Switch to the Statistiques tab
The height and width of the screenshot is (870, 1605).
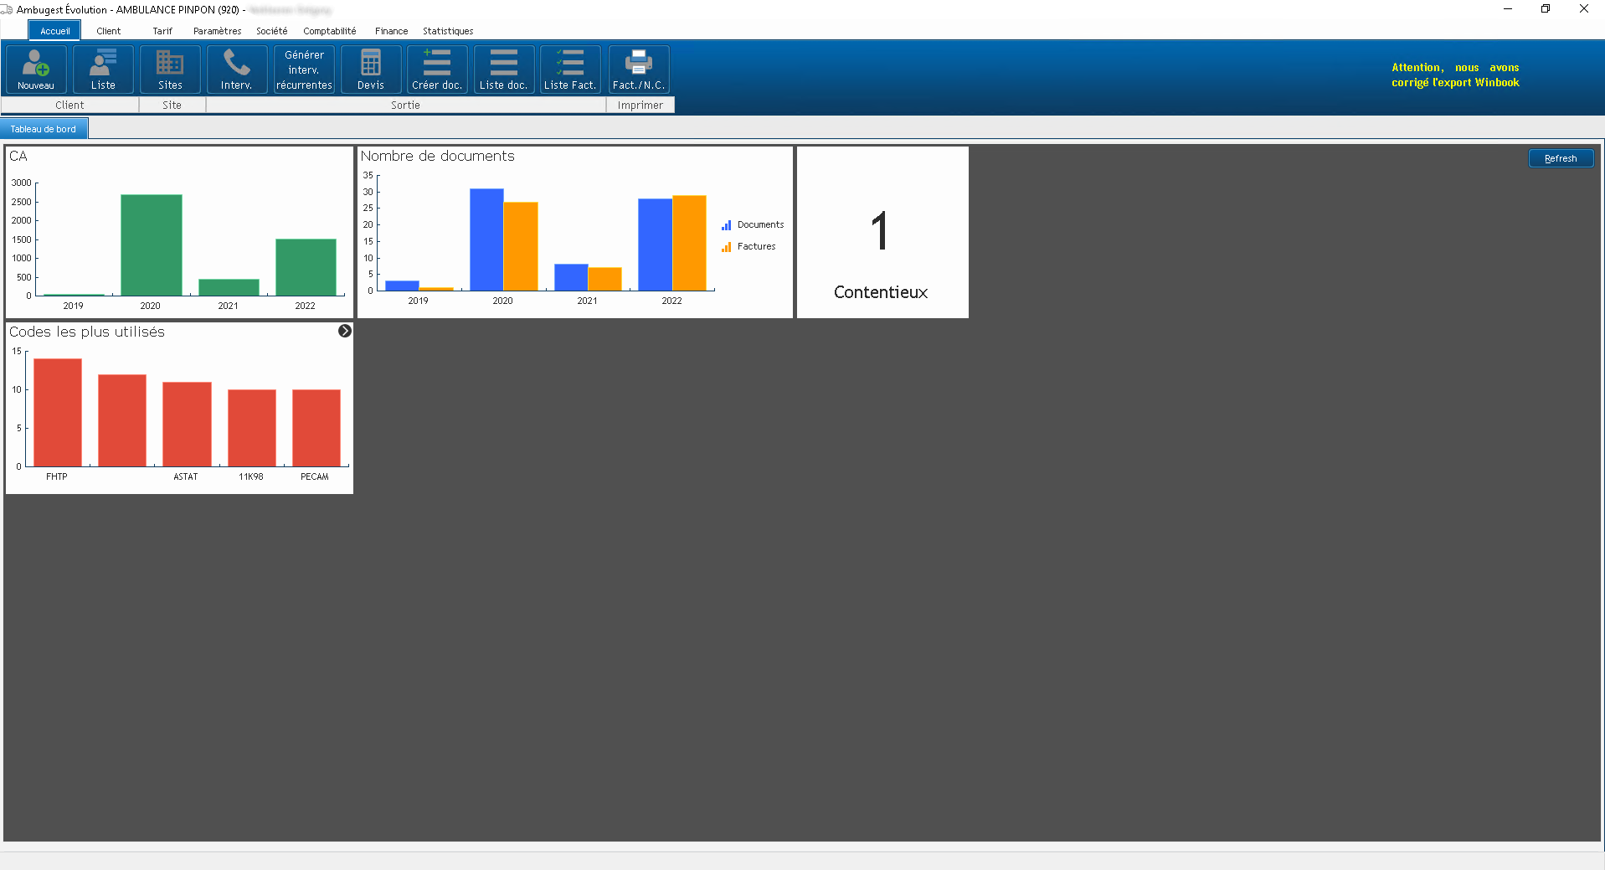[448, 31]
